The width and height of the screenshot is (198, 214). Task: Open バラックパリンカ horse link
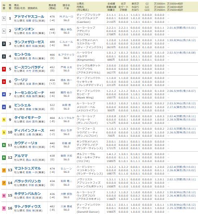click(27, 181)
